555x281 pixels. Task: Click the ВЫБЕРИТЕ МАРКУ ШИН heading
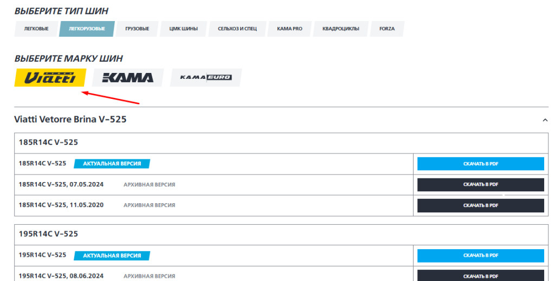point(69,58)
